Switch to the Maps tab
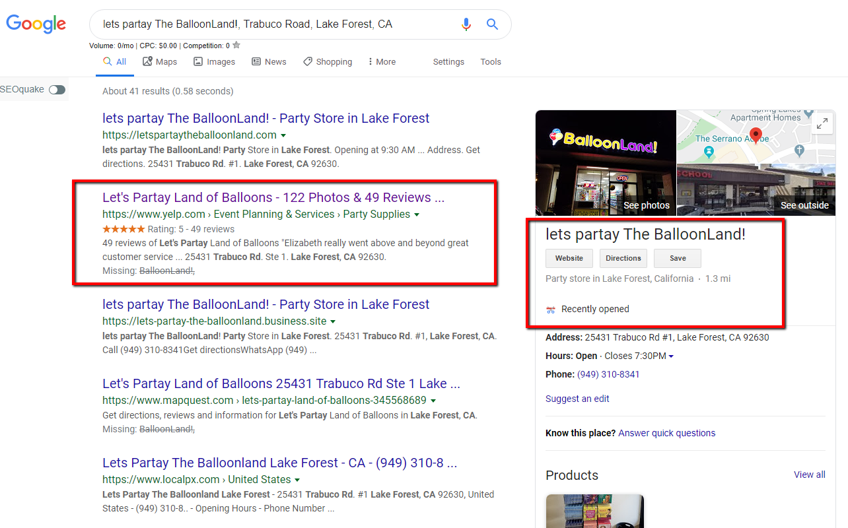This screenshot has height=528, width=848. [x=160, y=61]
